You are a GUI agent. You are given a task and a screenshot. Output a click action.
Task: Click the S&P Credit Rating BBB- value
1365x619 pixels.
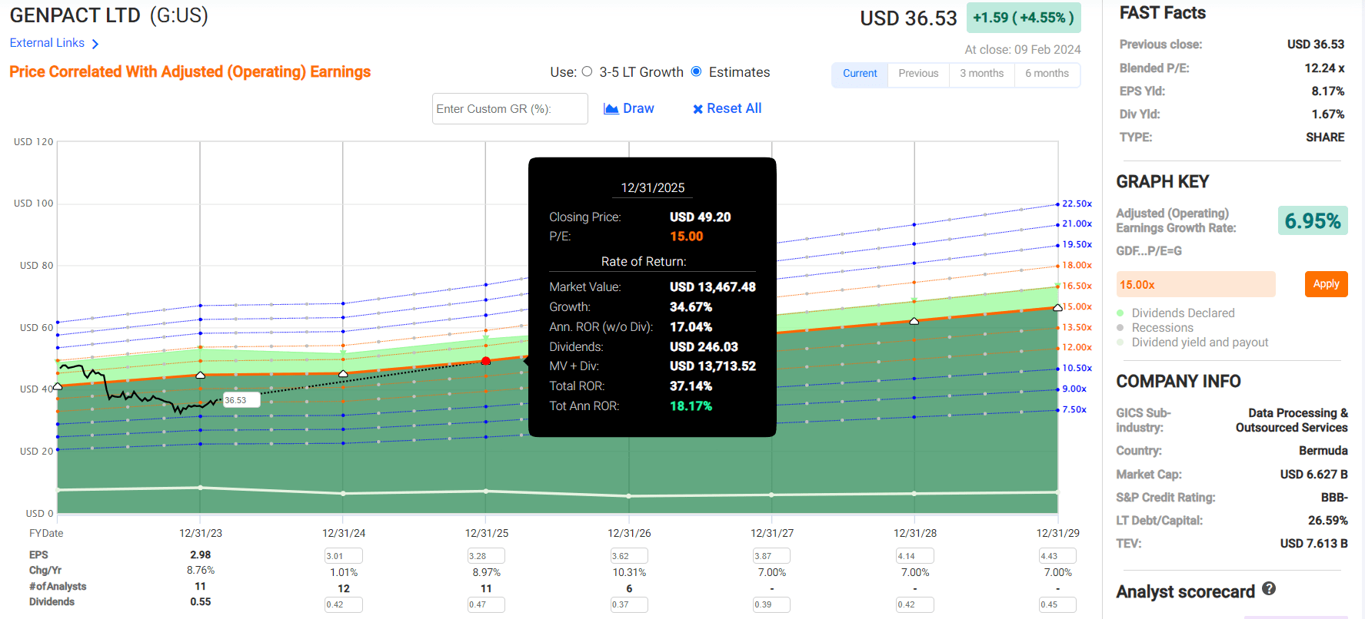[1334, 498]
